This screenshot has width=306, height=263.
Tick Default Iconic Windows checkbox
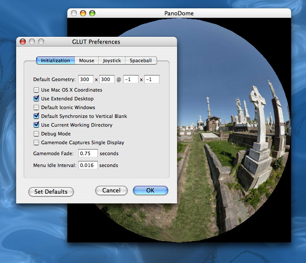36,107
